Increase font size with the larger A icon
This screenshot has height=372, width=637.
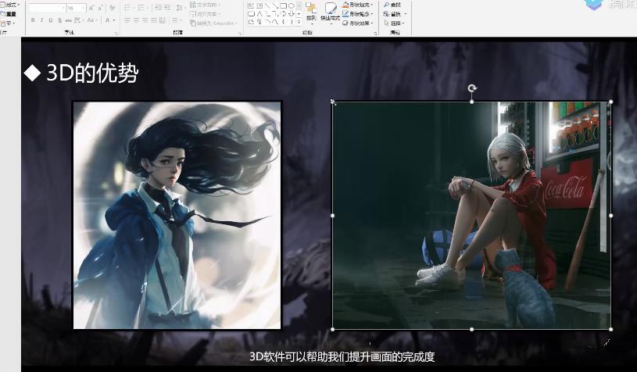(91, 8)
